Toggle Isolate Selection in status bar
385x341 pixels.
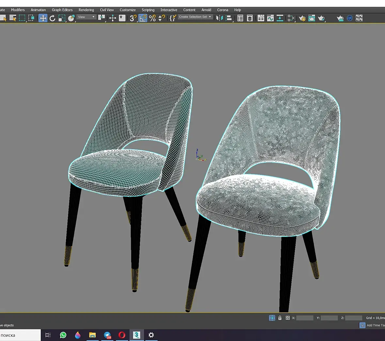point(272,318)
